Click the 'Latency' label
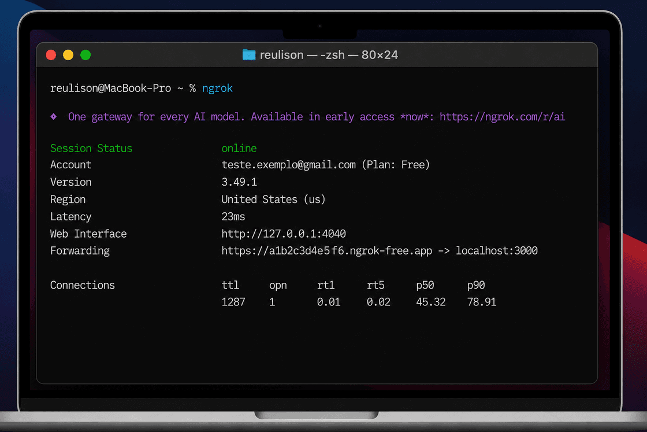 70,217
